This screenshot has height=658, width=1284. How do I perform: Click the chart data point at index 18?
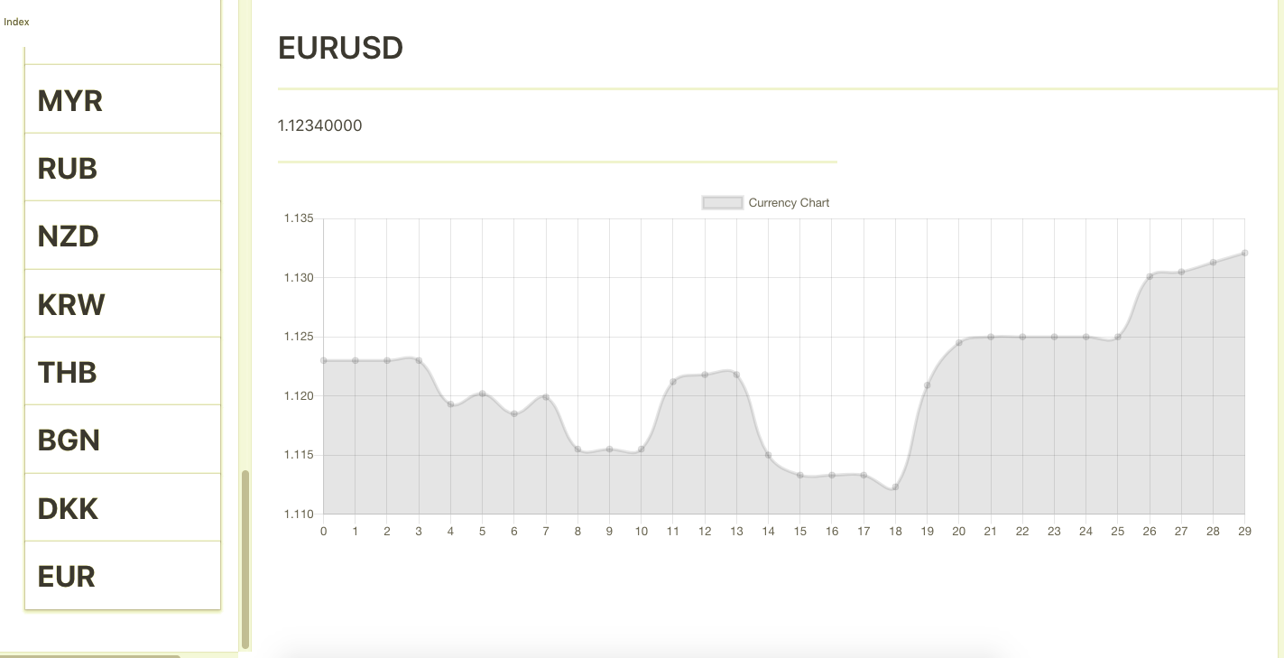click(895, 487)
